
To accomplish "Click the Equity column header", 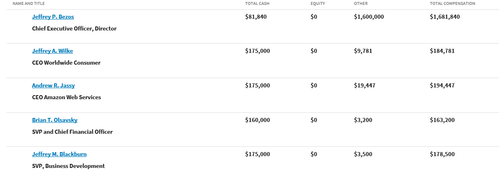I will pyautogui.click(x=318, y=4).
